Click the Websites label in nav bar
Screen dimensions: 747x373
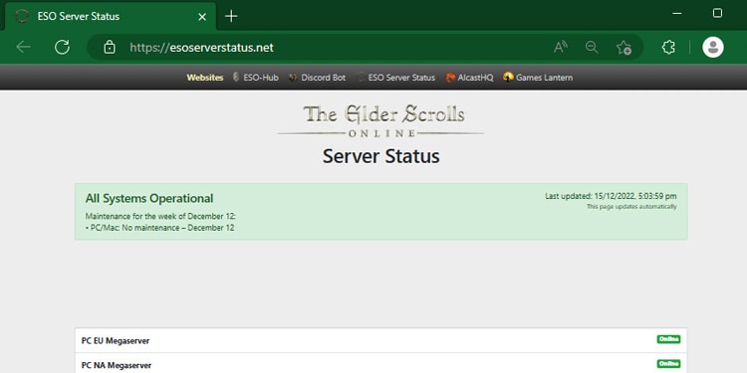coord(205,78)
